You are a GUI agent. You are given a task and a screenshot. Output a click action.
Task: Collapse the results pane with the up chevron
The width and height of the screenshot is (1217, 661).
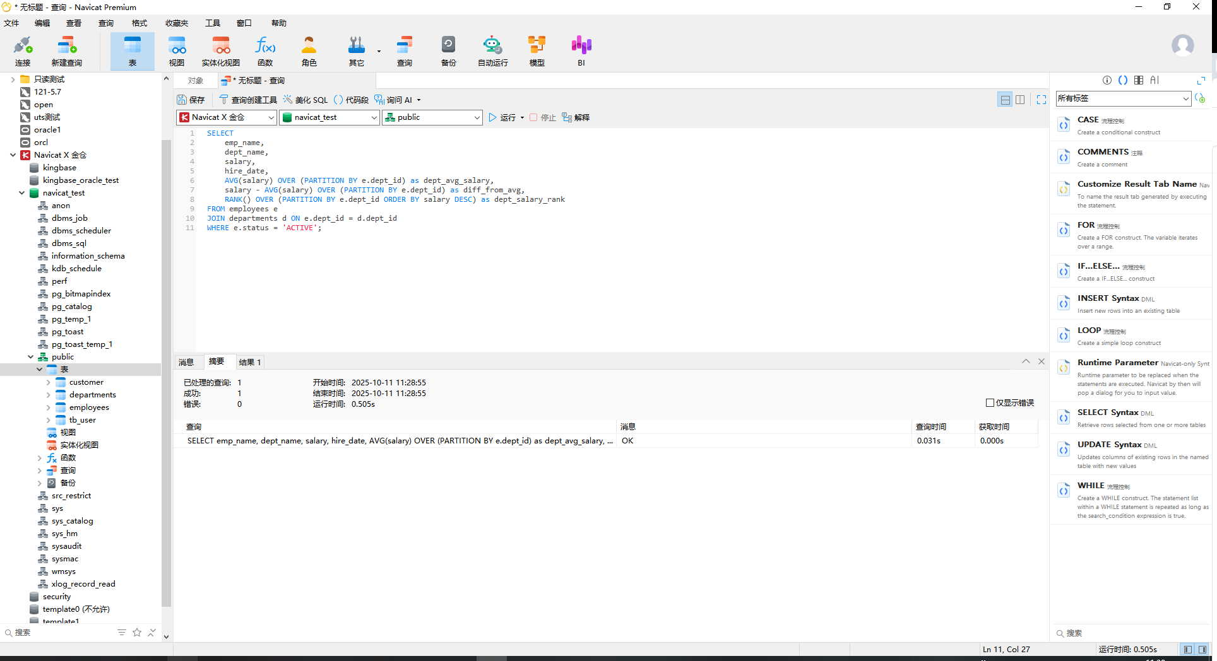tap(1026, 361)
